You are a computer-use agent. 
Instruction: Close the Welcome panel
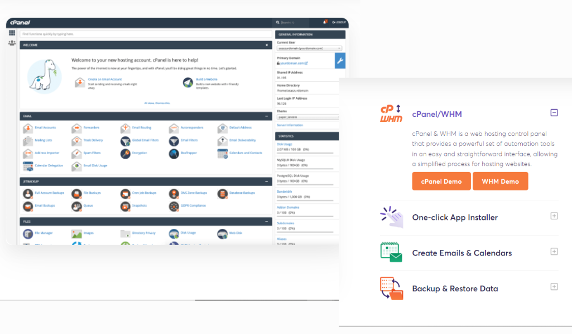click(x=267, y=45)
